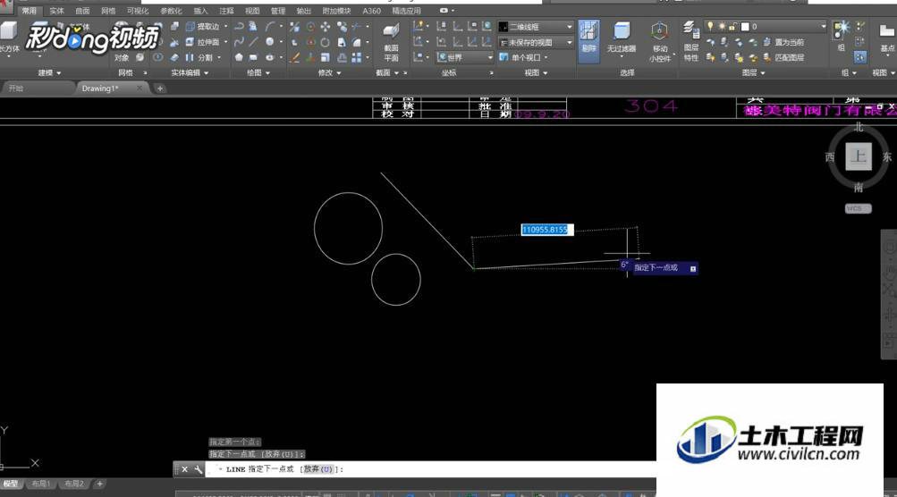Screen dimensions: 897x497
Task: Click the new drawing plus tab button
Action: (x=160, y=88)
